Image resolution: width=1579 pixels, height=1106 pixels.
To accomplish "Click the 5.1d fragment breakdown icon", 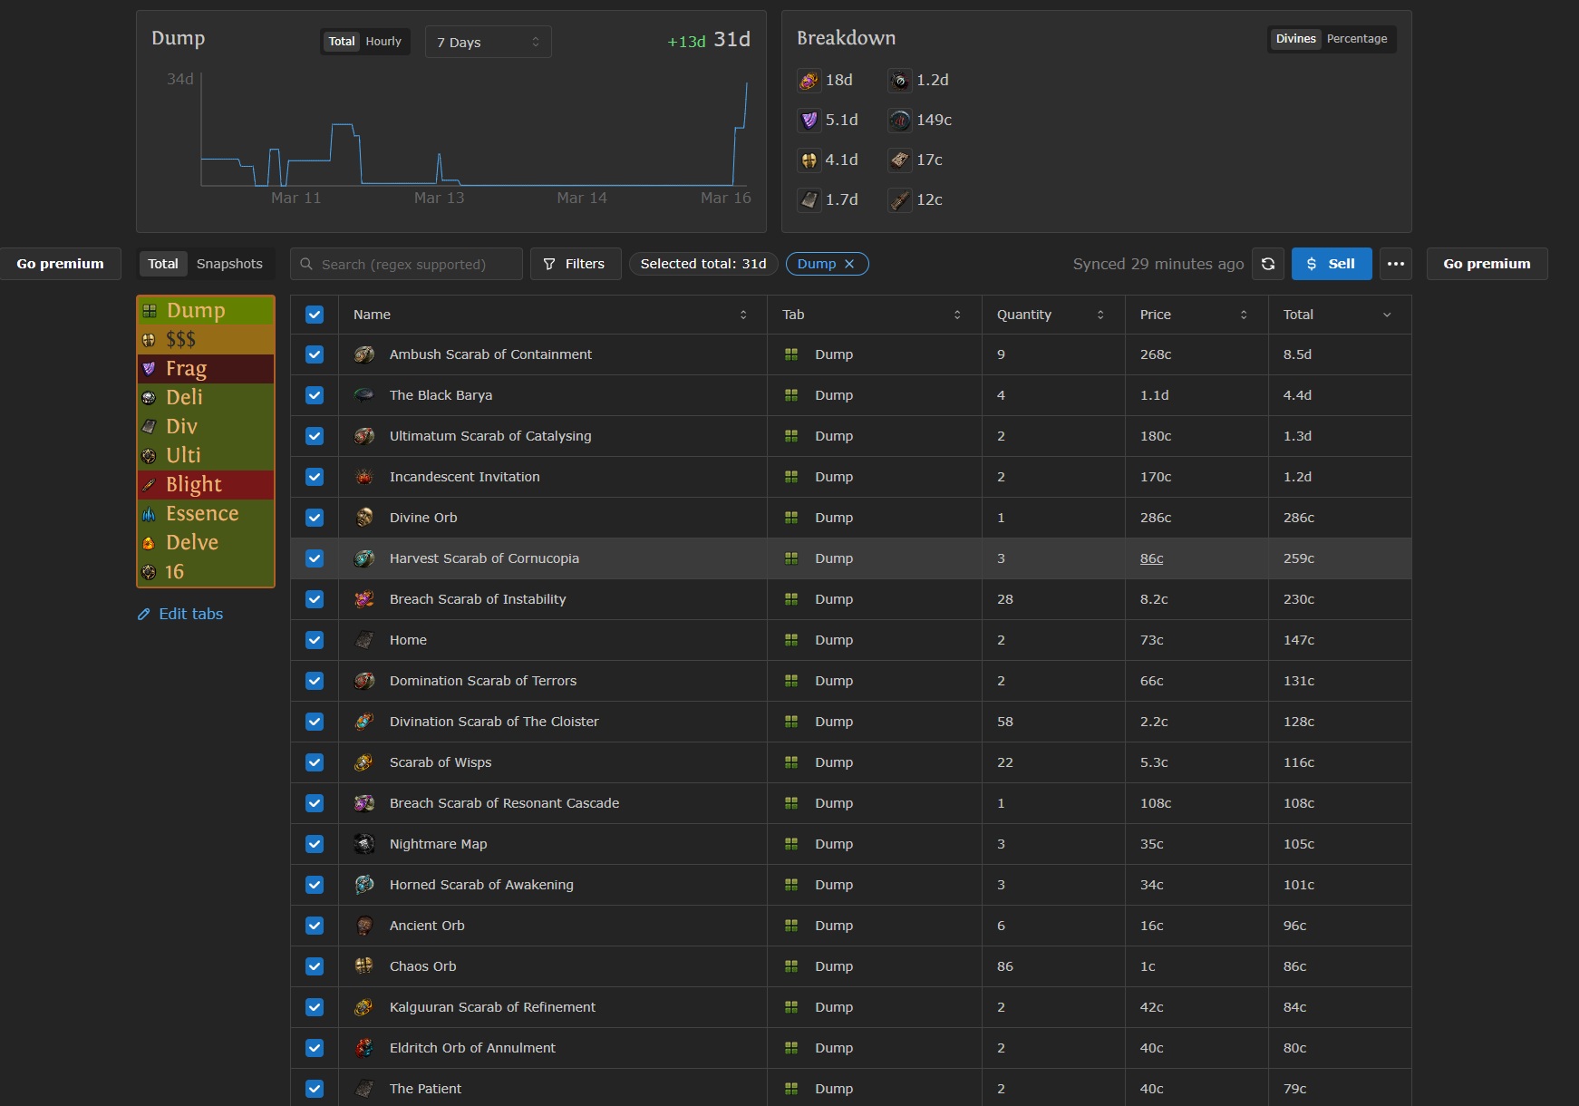I will point(809,121).
